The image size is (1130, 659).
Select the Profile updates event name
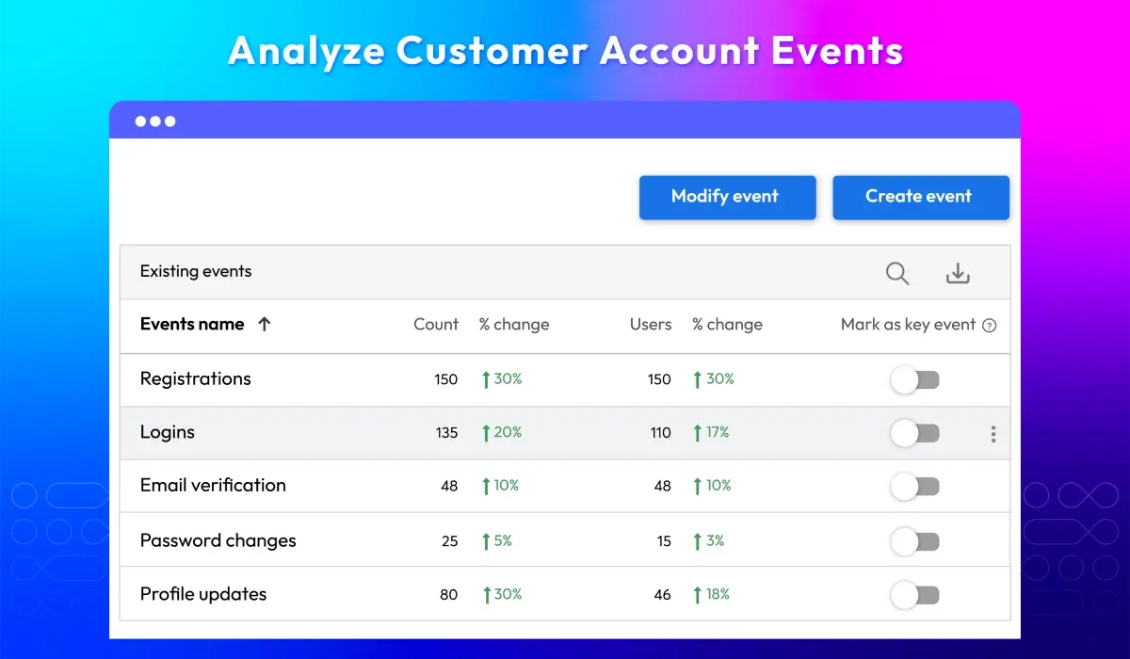[x=203, y=594]
